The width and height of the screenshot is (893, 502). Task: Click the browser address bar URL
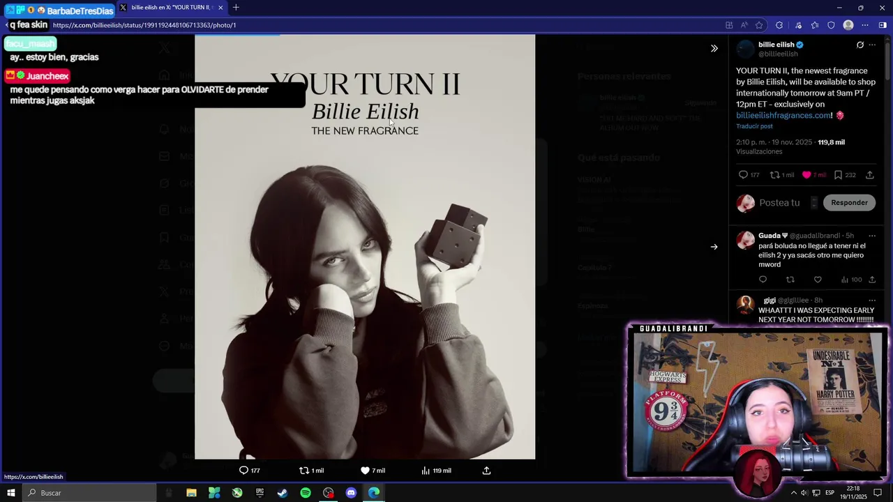(x=144, y=25)
